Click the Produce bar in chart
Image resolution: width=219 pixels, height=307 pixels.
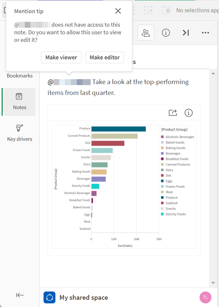(118, 129)
